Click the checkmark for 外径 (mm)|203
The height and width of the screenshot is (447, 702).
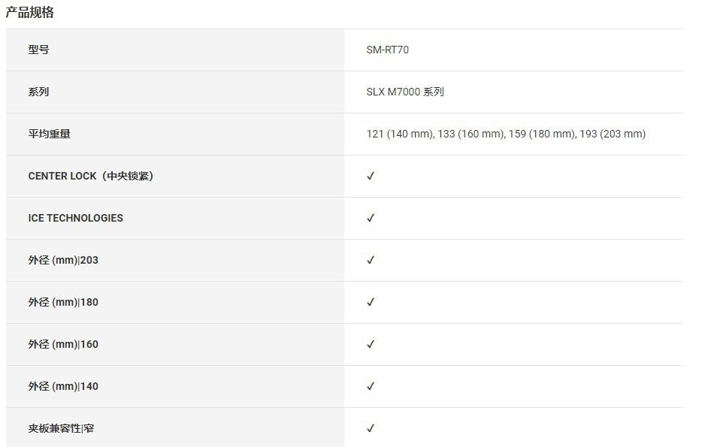[x=371, y=260]
